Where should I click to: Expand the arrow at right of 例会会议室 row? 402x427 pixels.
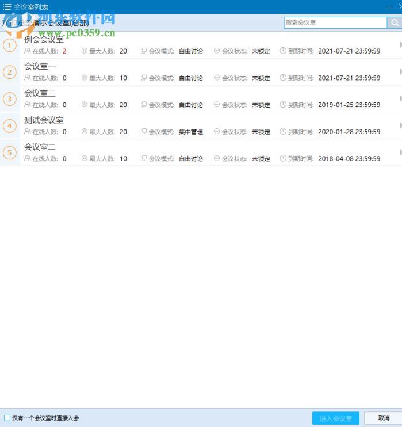coord(401,45)
